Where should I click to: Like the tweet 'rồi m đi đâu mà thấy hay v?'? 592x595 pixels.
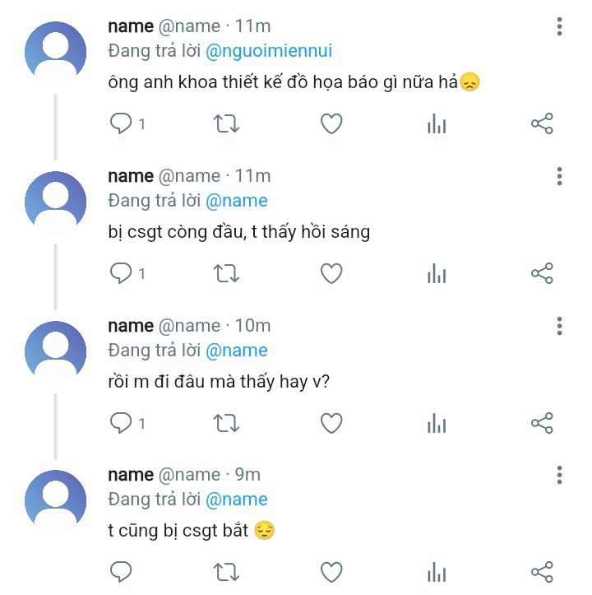(331, 423)
